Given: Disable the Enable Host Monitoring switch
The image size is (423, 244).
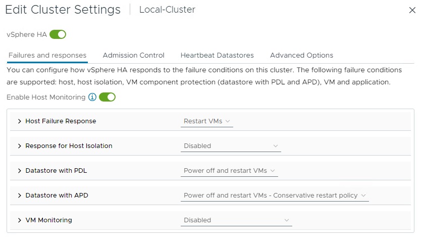Looking at the screenshot, I should [x=107, y=97].
